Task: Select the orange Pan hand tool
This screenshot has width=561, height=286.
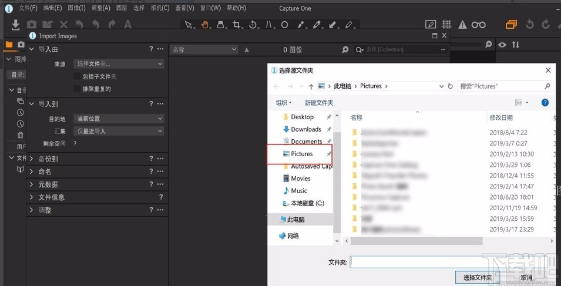Action: [x=204, y=25]
